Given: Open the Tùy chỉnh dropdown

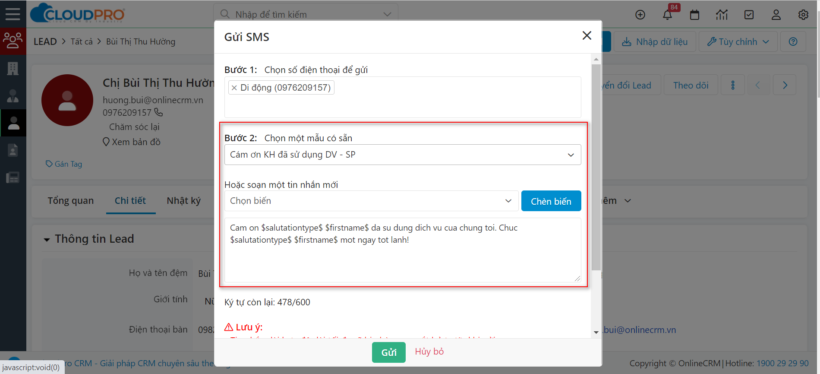Looking at the screenshot, I should (738, 42).
